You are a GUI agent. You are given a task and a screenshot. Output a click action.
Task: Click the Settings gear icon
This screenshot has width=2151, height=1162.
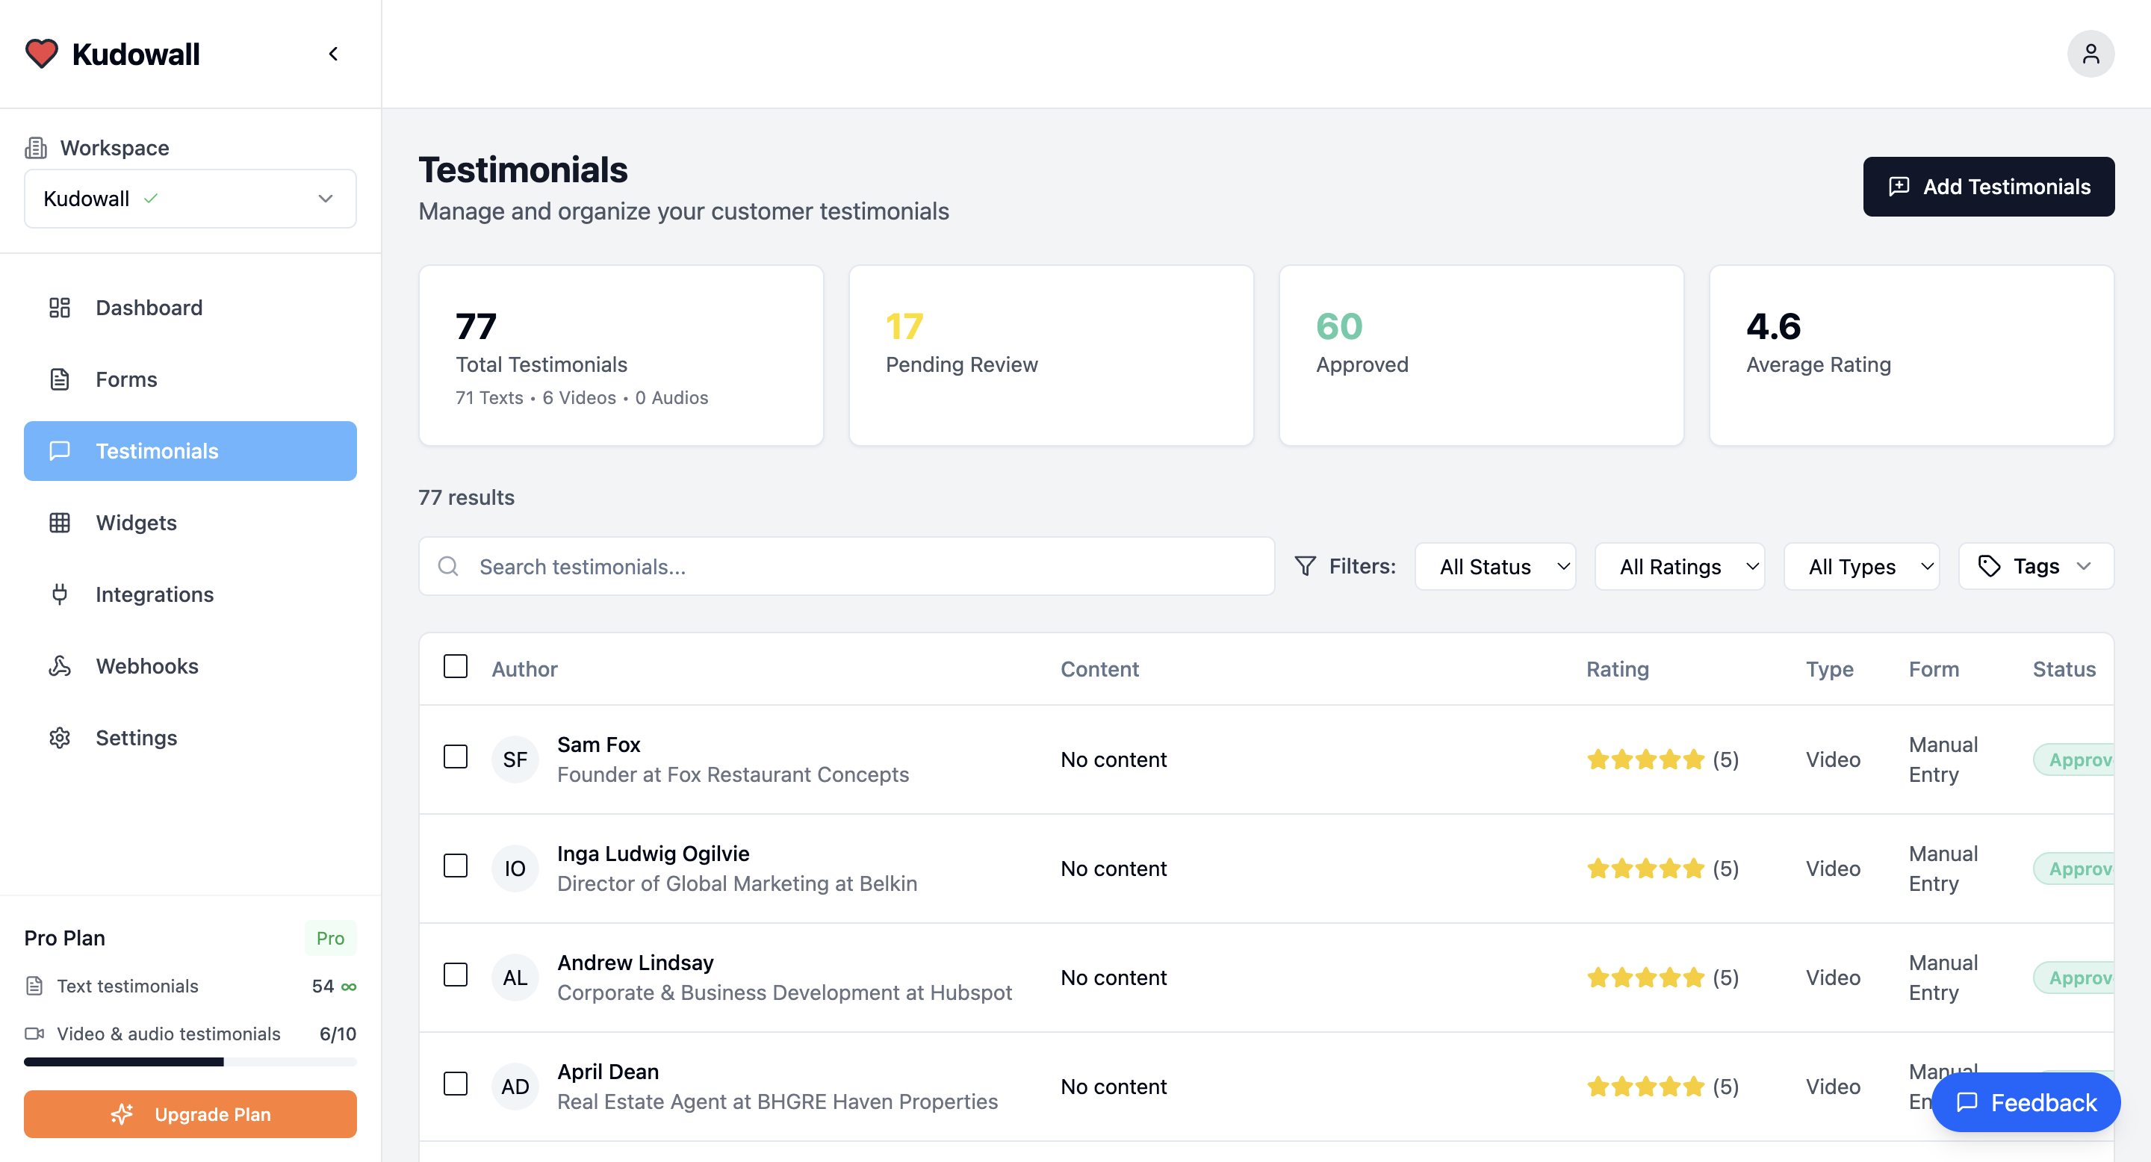click(x=59, y=738)
